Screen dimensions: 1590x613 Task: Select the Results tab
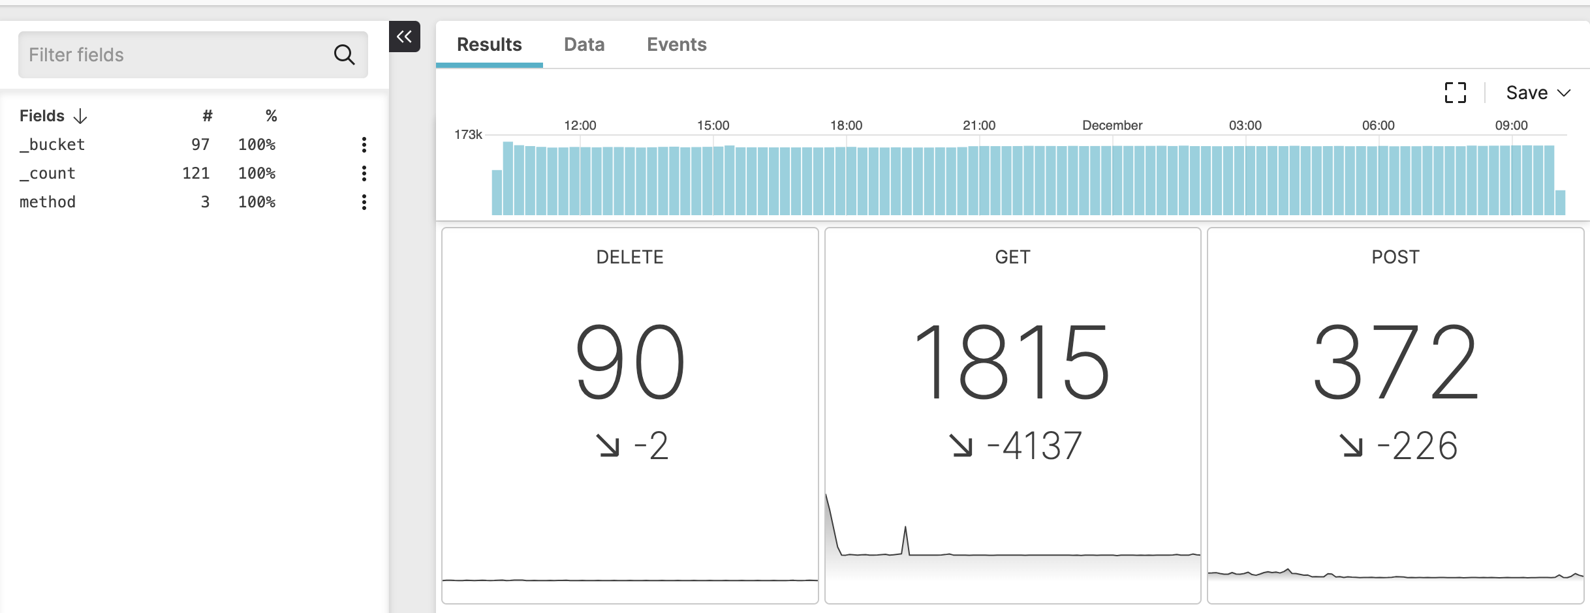pyautogui.click(x=489, y=44)
